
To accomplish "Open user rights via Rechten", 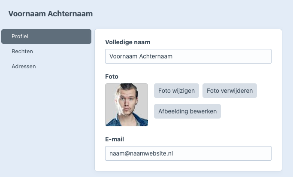I will [22, 52].
